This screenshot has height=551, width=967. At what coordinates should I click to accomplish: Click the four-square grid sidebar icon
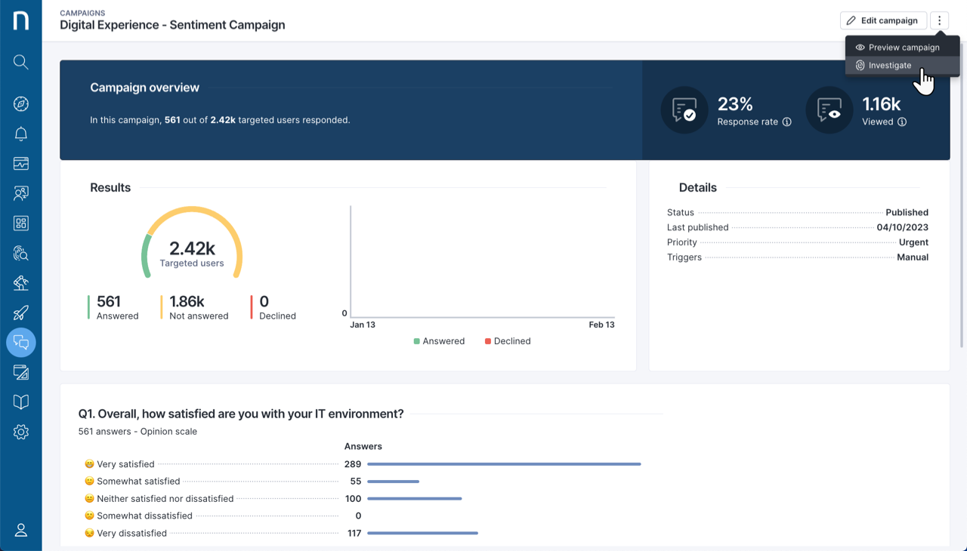tap(21, 223)
